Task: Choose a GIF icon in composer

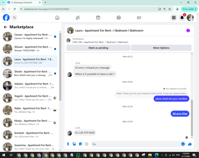Action: point(86,144)
